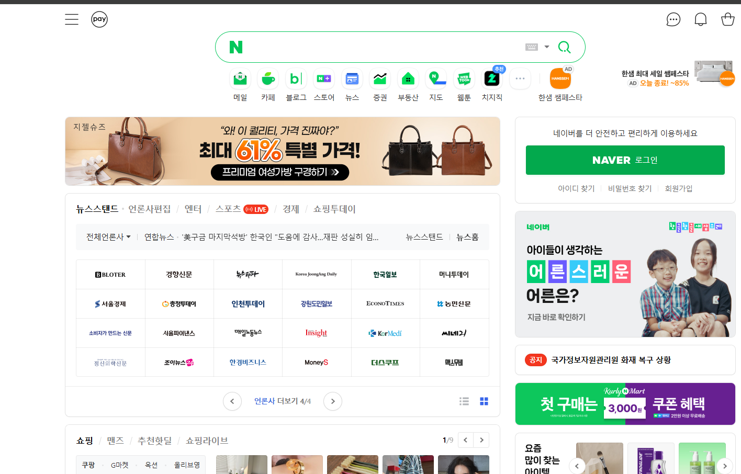Show previous shopping page
This screenshot has height=474, width=741.
click(466, 440)
